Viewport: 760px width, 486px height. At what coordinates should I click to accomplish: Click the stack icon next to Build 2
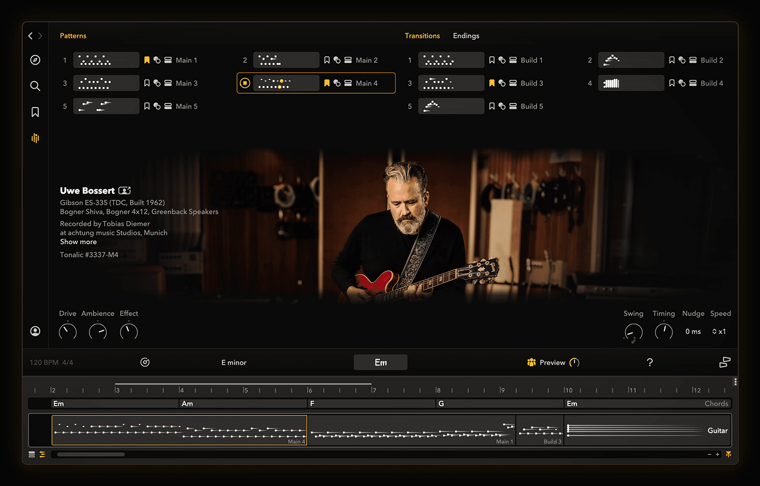tap(693, 60)
